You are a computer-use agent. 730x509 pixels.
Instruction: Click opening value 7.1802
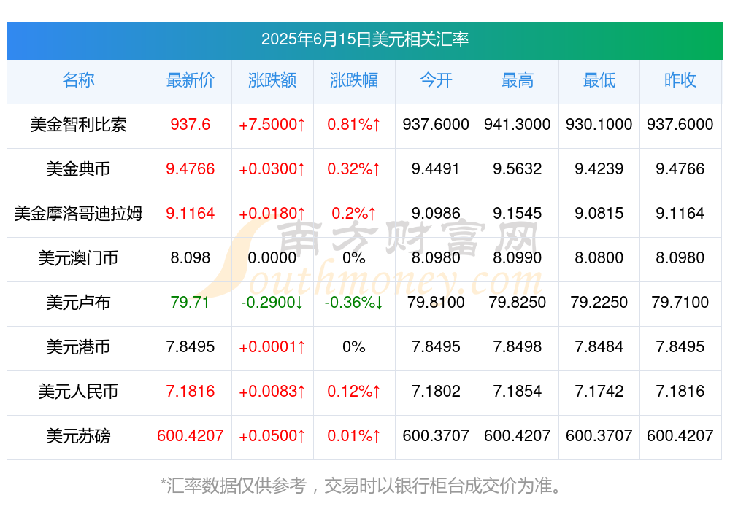tap(436, 391)
